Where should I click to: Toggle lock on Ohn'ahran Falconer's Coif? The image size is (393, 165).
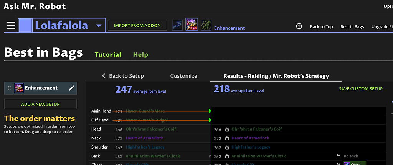tap(227, 129)
